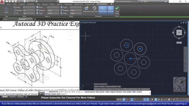Viewport: 189px width, 106px height.
Task: Toggle lineweight display status icon
Action: [152, 100]
